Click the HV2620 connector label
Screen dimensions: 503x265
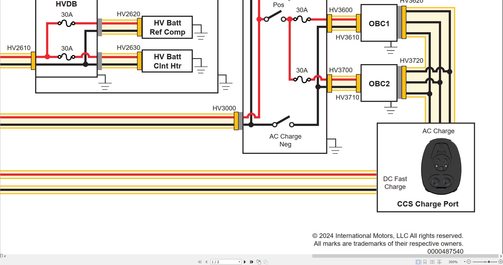pyautogui.click(x=128, y=14)
